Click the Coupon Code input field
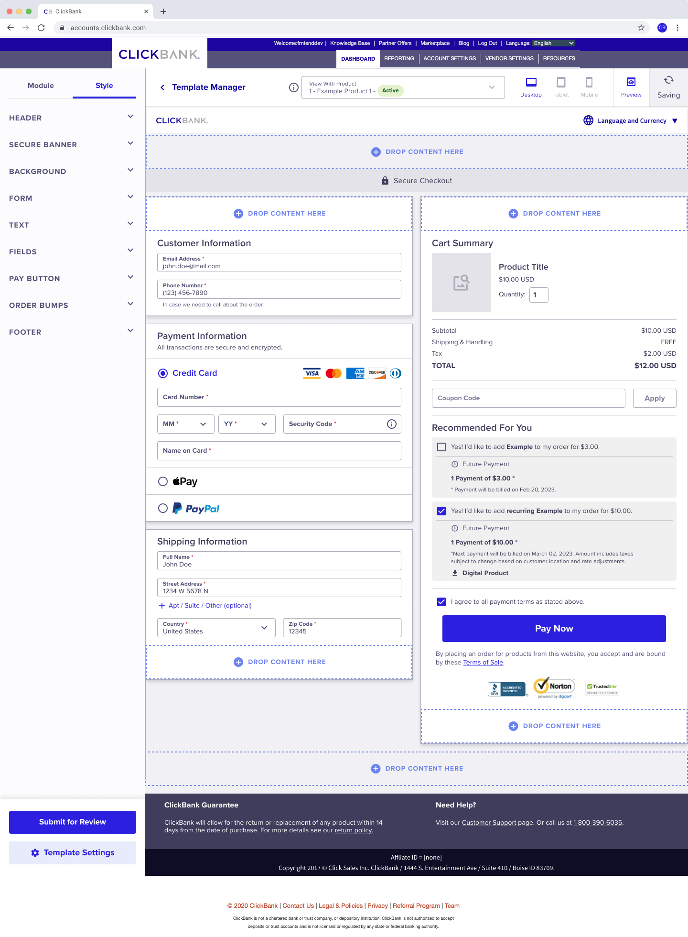This screenshot has height=937, width=688. (x=528, y=398)
